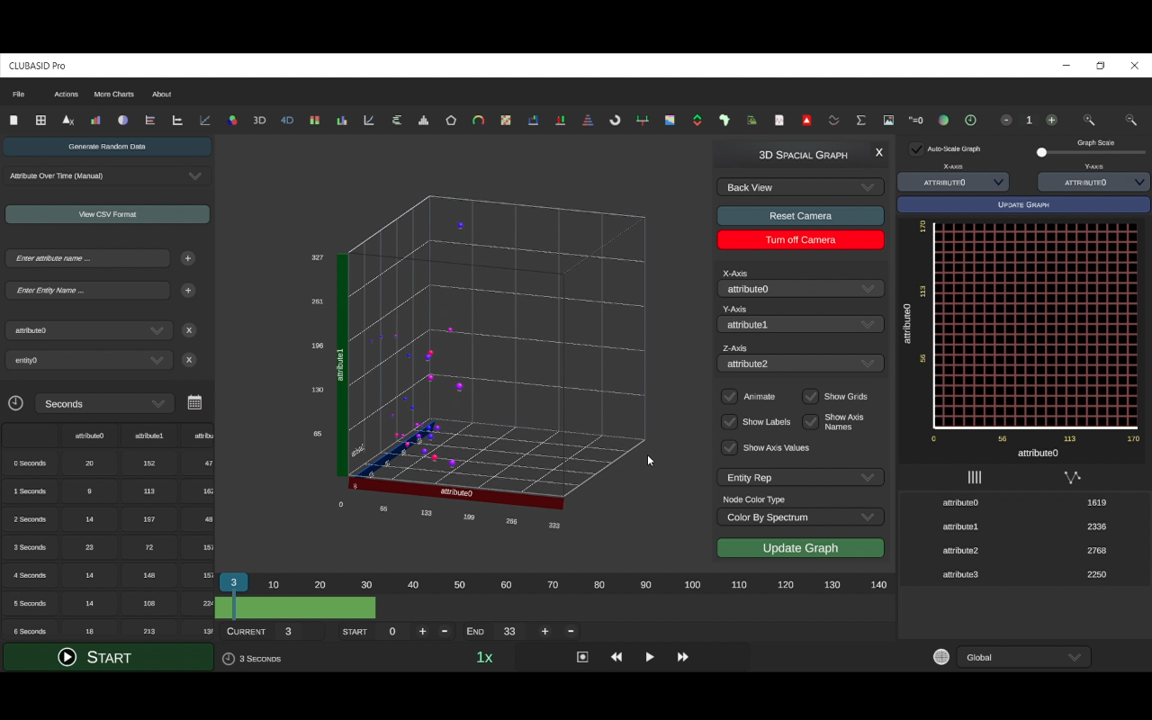Click the clock icon beside Seconds dropdown
This screenshot has width=1152, height=720.
[15, 403]
